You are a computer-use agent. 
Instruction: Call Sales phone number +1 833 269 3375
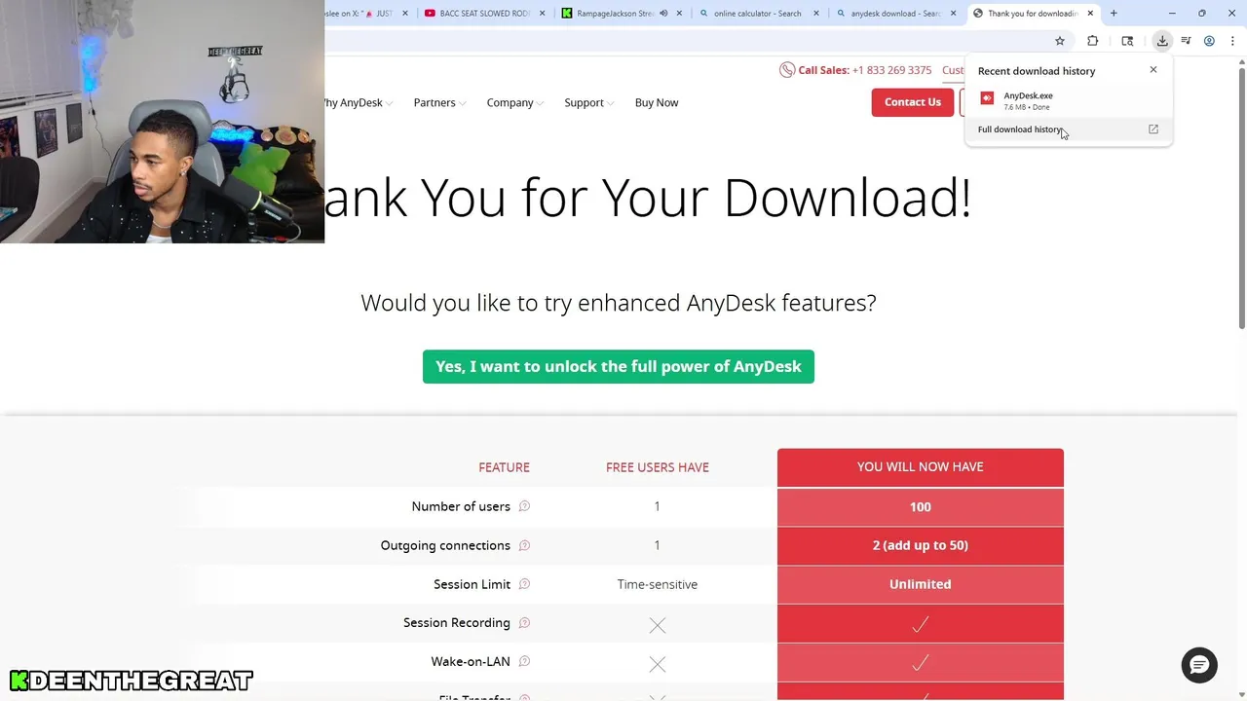pyautogui.click(x=891, y=70)
